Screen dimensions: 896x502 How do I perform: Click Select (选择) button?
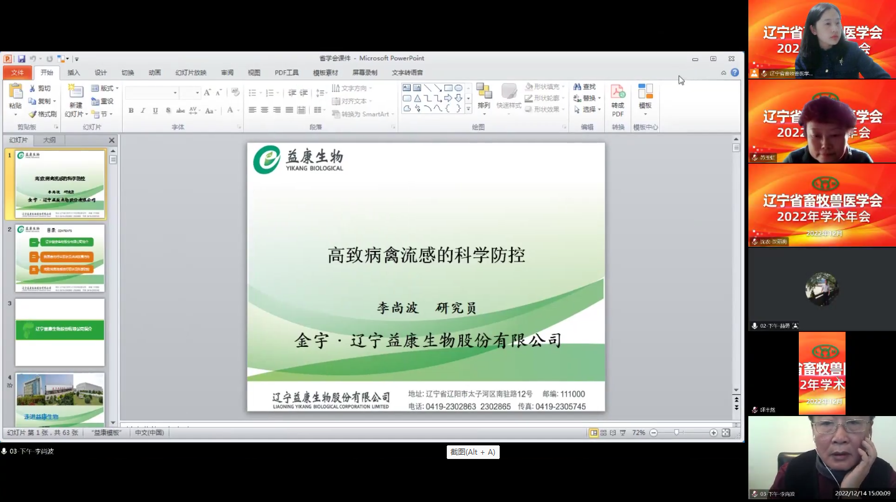pyautogui.click(x=587, y=110)
